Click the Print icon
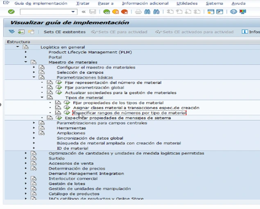 point(138,12)
